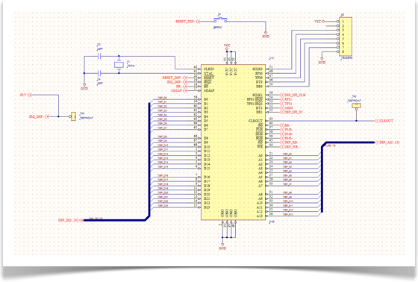The width and height of the screenshot is (418, 282).
Task: Click the DT0 pin label
Action: (x=260, y=82)
